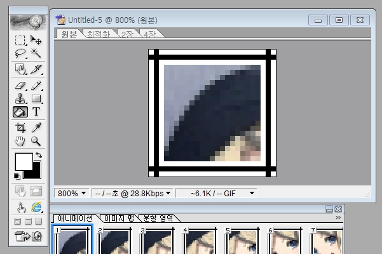Open the 이미지 맵 palette tab
Screen dimensions: 382x254
point(119,218)
